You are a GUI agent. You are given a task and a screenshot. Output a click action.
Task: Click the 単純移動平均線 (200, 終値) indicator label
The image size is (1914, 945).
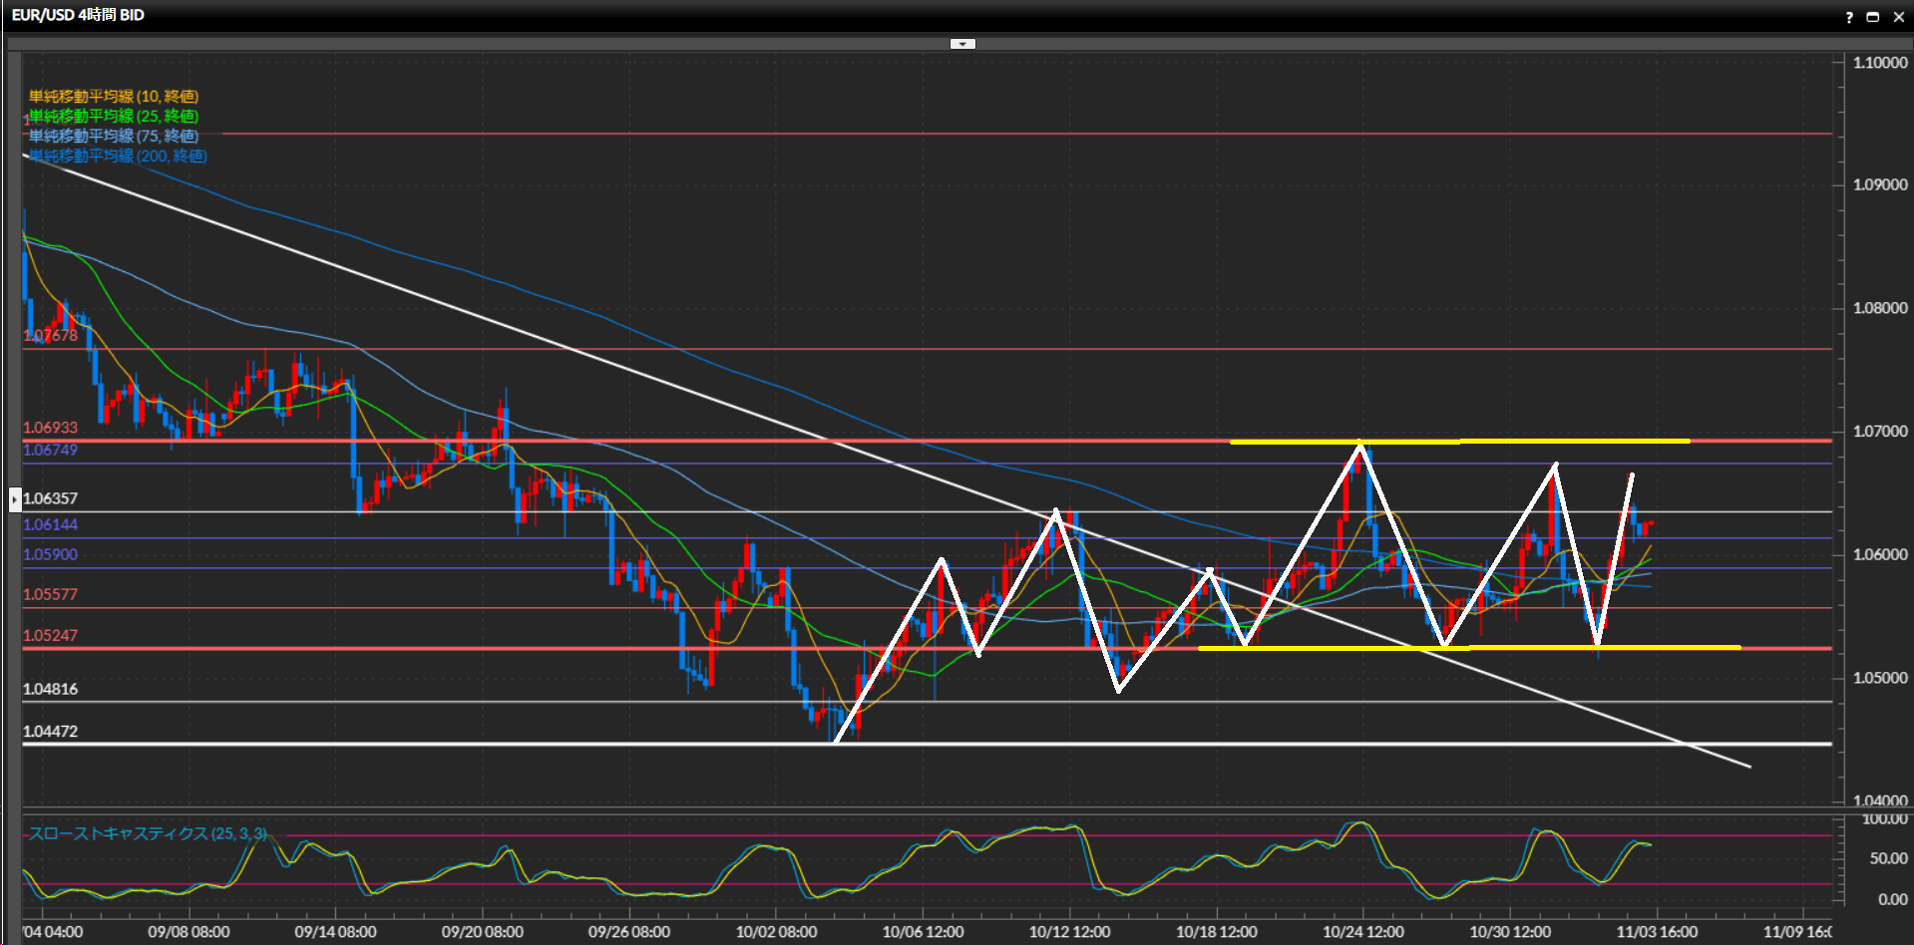(x=118, y=157)
